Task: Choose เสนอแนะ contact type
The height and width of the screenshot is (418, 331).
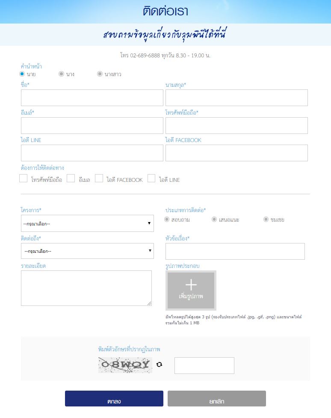Action: coord(214,219)
